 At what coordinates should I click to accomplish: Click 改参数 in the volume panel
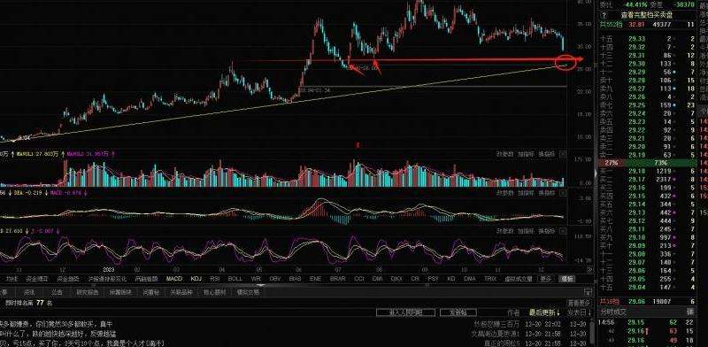point(504,154)
